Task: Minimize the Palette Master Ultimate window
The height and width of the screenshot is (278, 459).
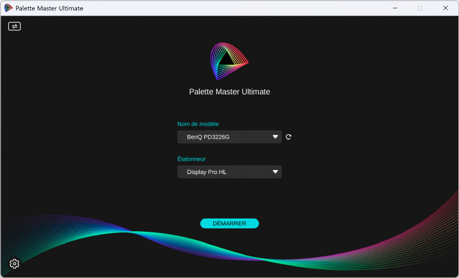Action: pyautogui.click(x=395, y=8)
